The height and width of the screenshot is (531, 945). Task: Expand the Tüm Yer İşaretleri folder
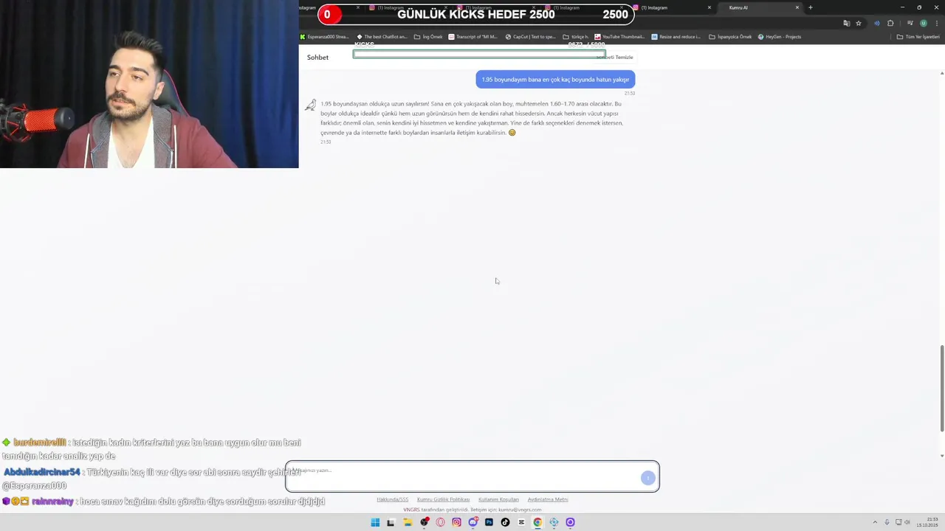pyautogui.click(x=918, y=37)
